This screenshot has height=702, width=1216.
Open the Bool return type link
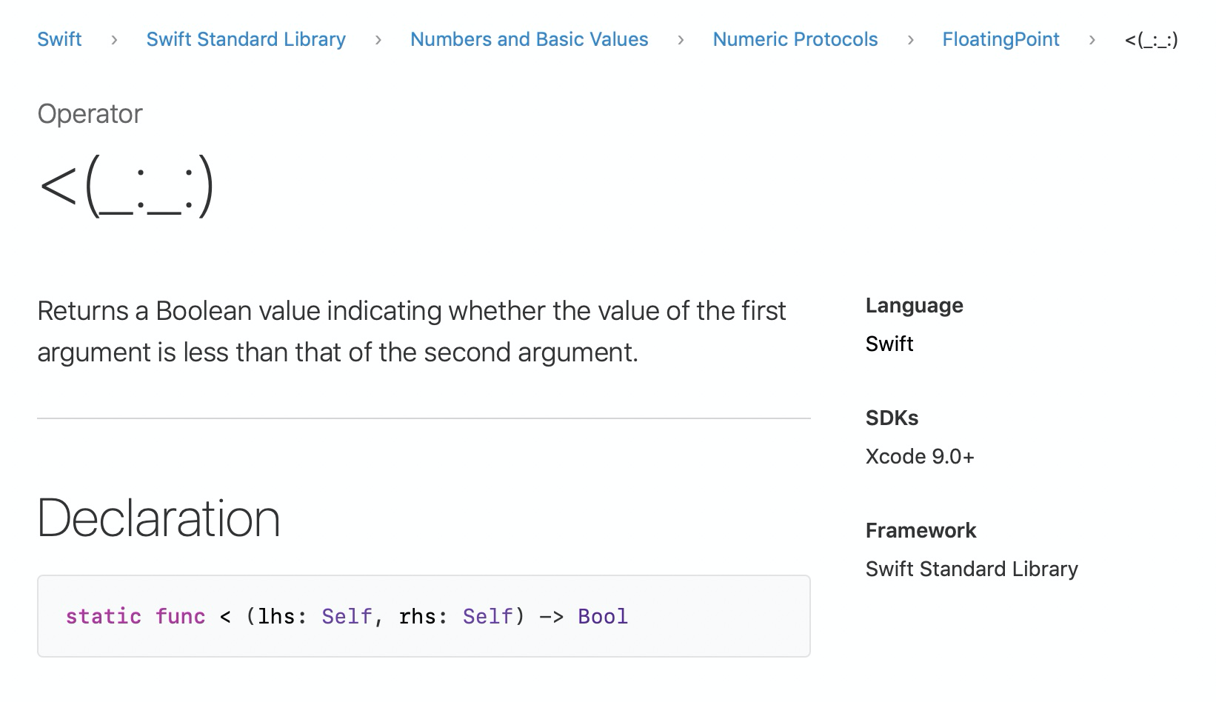tap(603, 616)
